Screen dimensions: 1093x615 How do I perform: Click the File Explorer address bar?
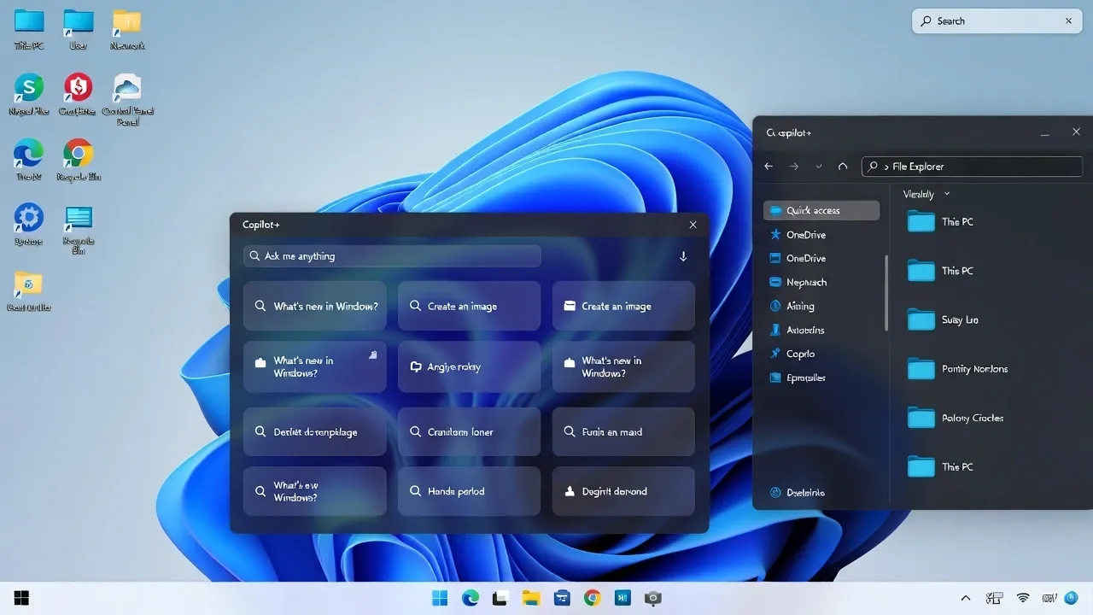[972, 167]
